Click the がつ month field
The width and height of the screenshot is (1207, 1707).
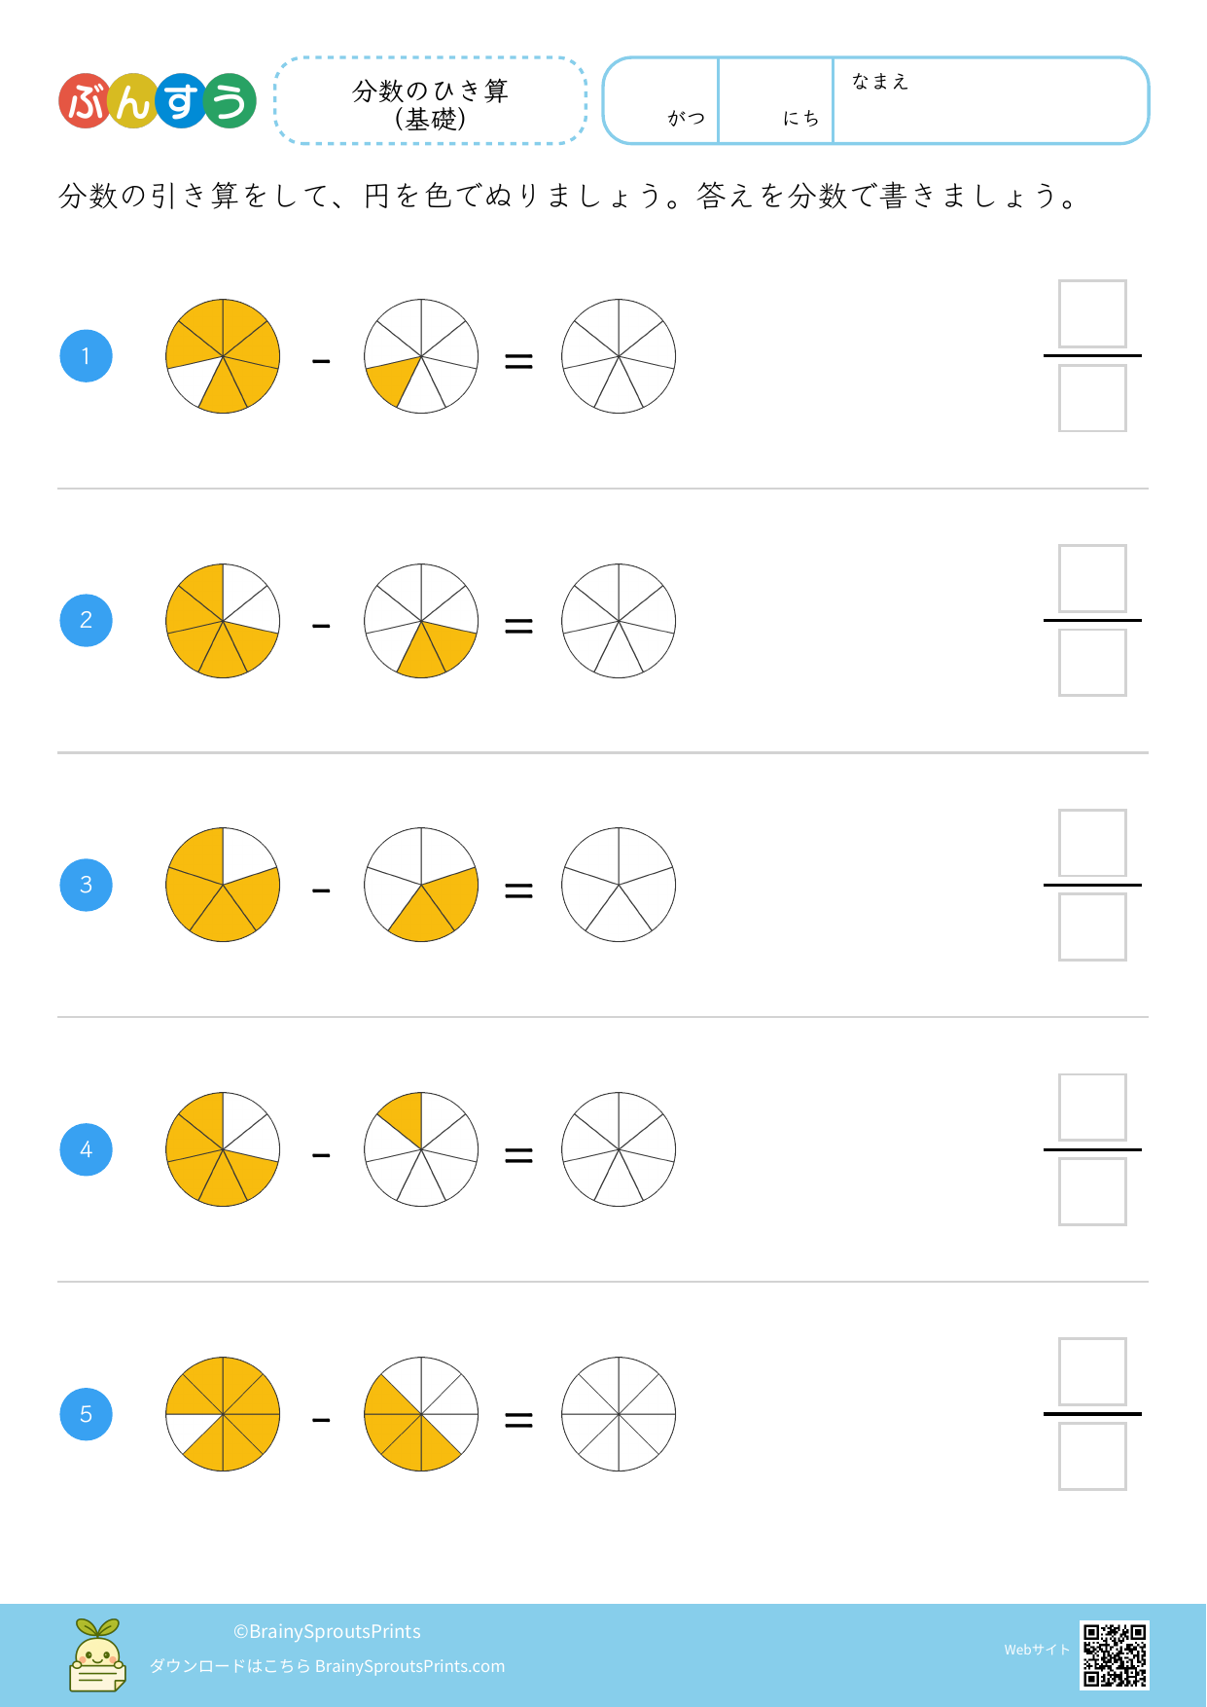coord(661,101)
